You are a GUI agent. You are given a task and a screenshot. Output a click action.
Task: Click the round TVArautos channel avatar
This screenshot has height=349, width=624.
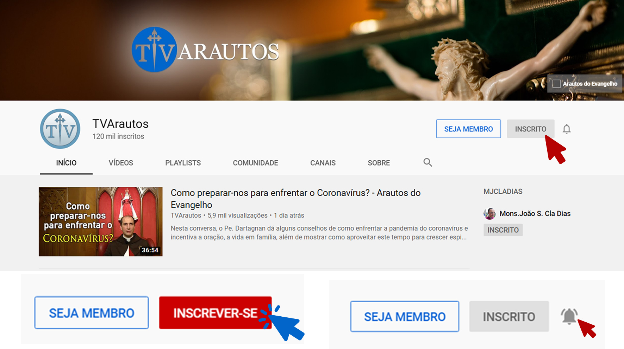click(60, 129)
